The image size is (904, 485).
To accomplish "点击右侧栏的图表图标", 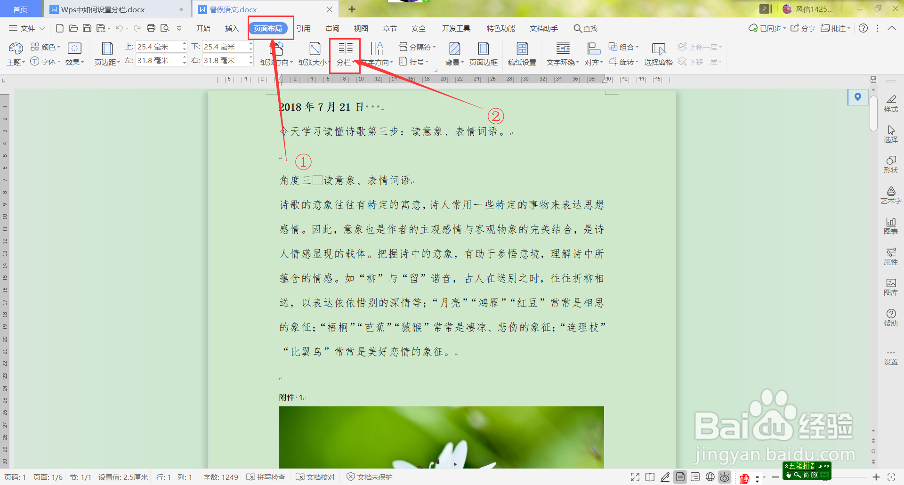I will tap(891, 226).
